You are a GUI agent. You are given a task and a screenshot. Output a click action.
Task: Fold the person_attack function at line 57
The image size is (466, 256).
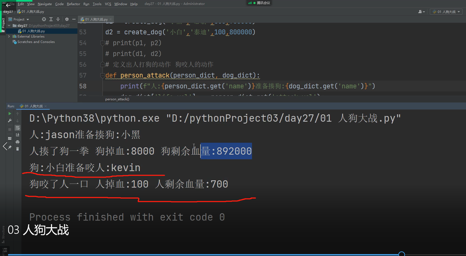click(103, 75)
